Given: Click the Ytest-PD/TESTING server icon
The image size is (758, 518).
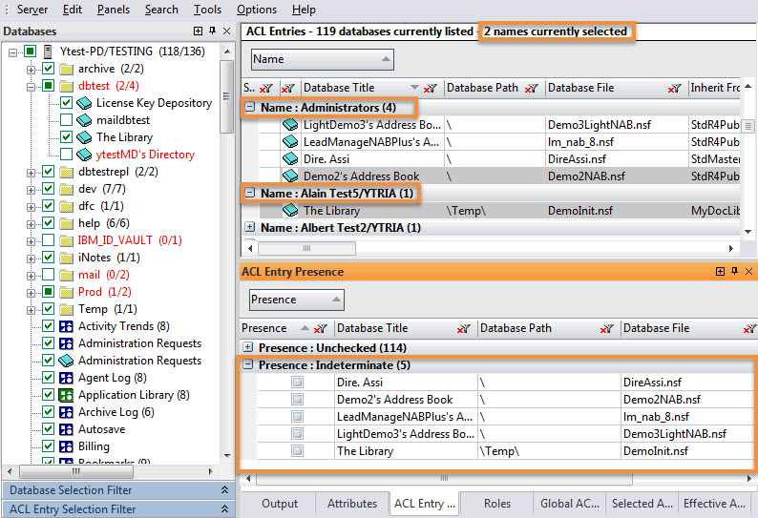Looking at the screenshot, I should coord(49,52).
